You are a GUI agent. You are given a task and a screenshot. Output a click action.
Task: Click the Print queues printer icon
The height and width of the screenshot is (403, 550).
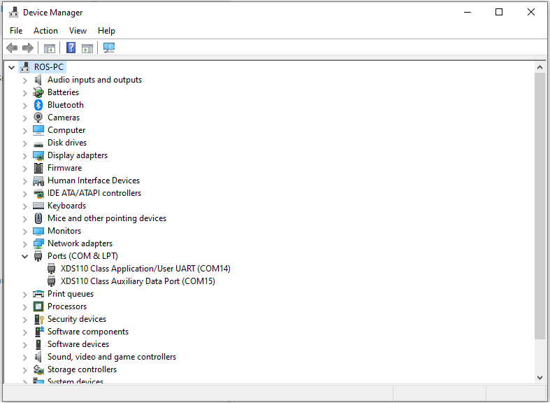(38, 294)
